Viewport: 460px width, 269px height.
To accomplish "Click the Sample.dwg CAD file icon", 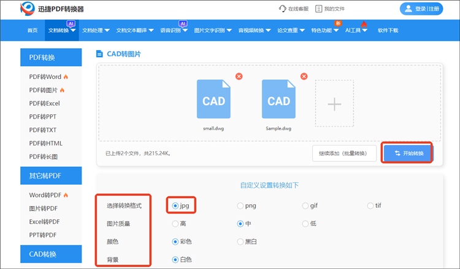I will [278, 100].
